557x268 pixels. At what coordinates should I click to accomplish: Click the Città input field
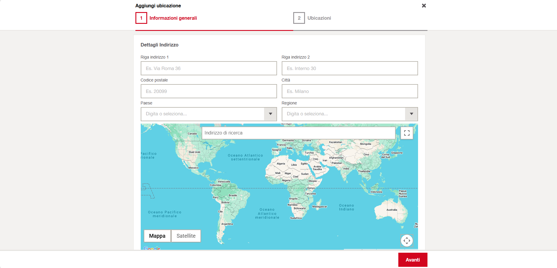(349, 91)
